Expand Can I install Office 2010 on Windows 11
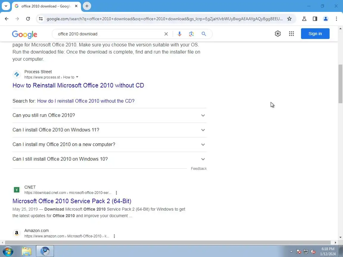Viewport: 343px width, 257px height. 109,130
